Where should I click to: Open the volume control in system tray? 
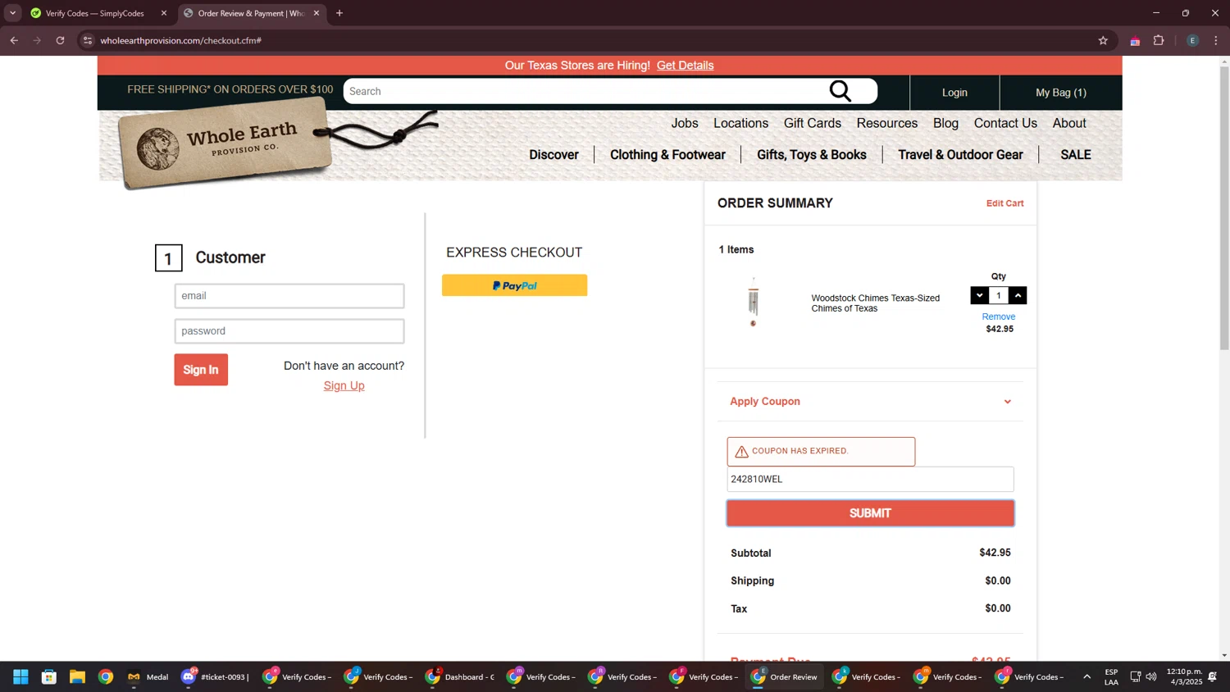(x=1151, y=676)
